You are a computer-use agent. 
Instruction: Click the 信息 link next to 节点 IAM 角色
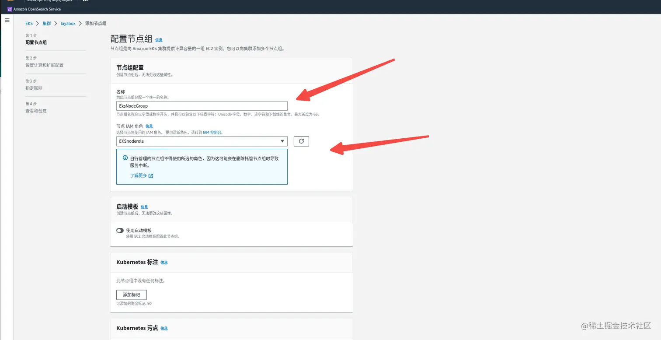149,126
